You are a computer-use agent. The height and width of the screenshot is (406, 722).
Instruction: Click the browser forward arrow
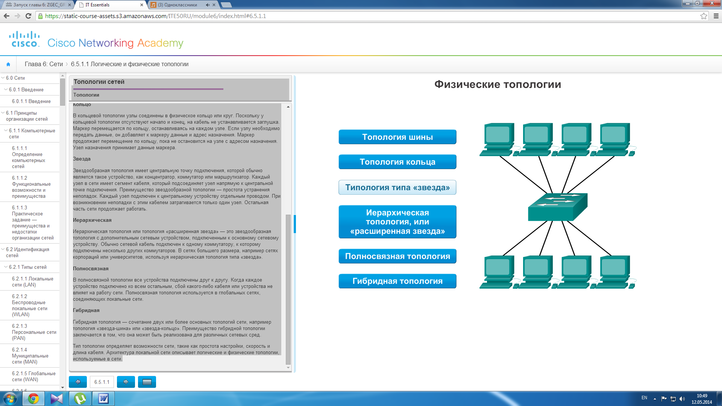click(17, 16)
